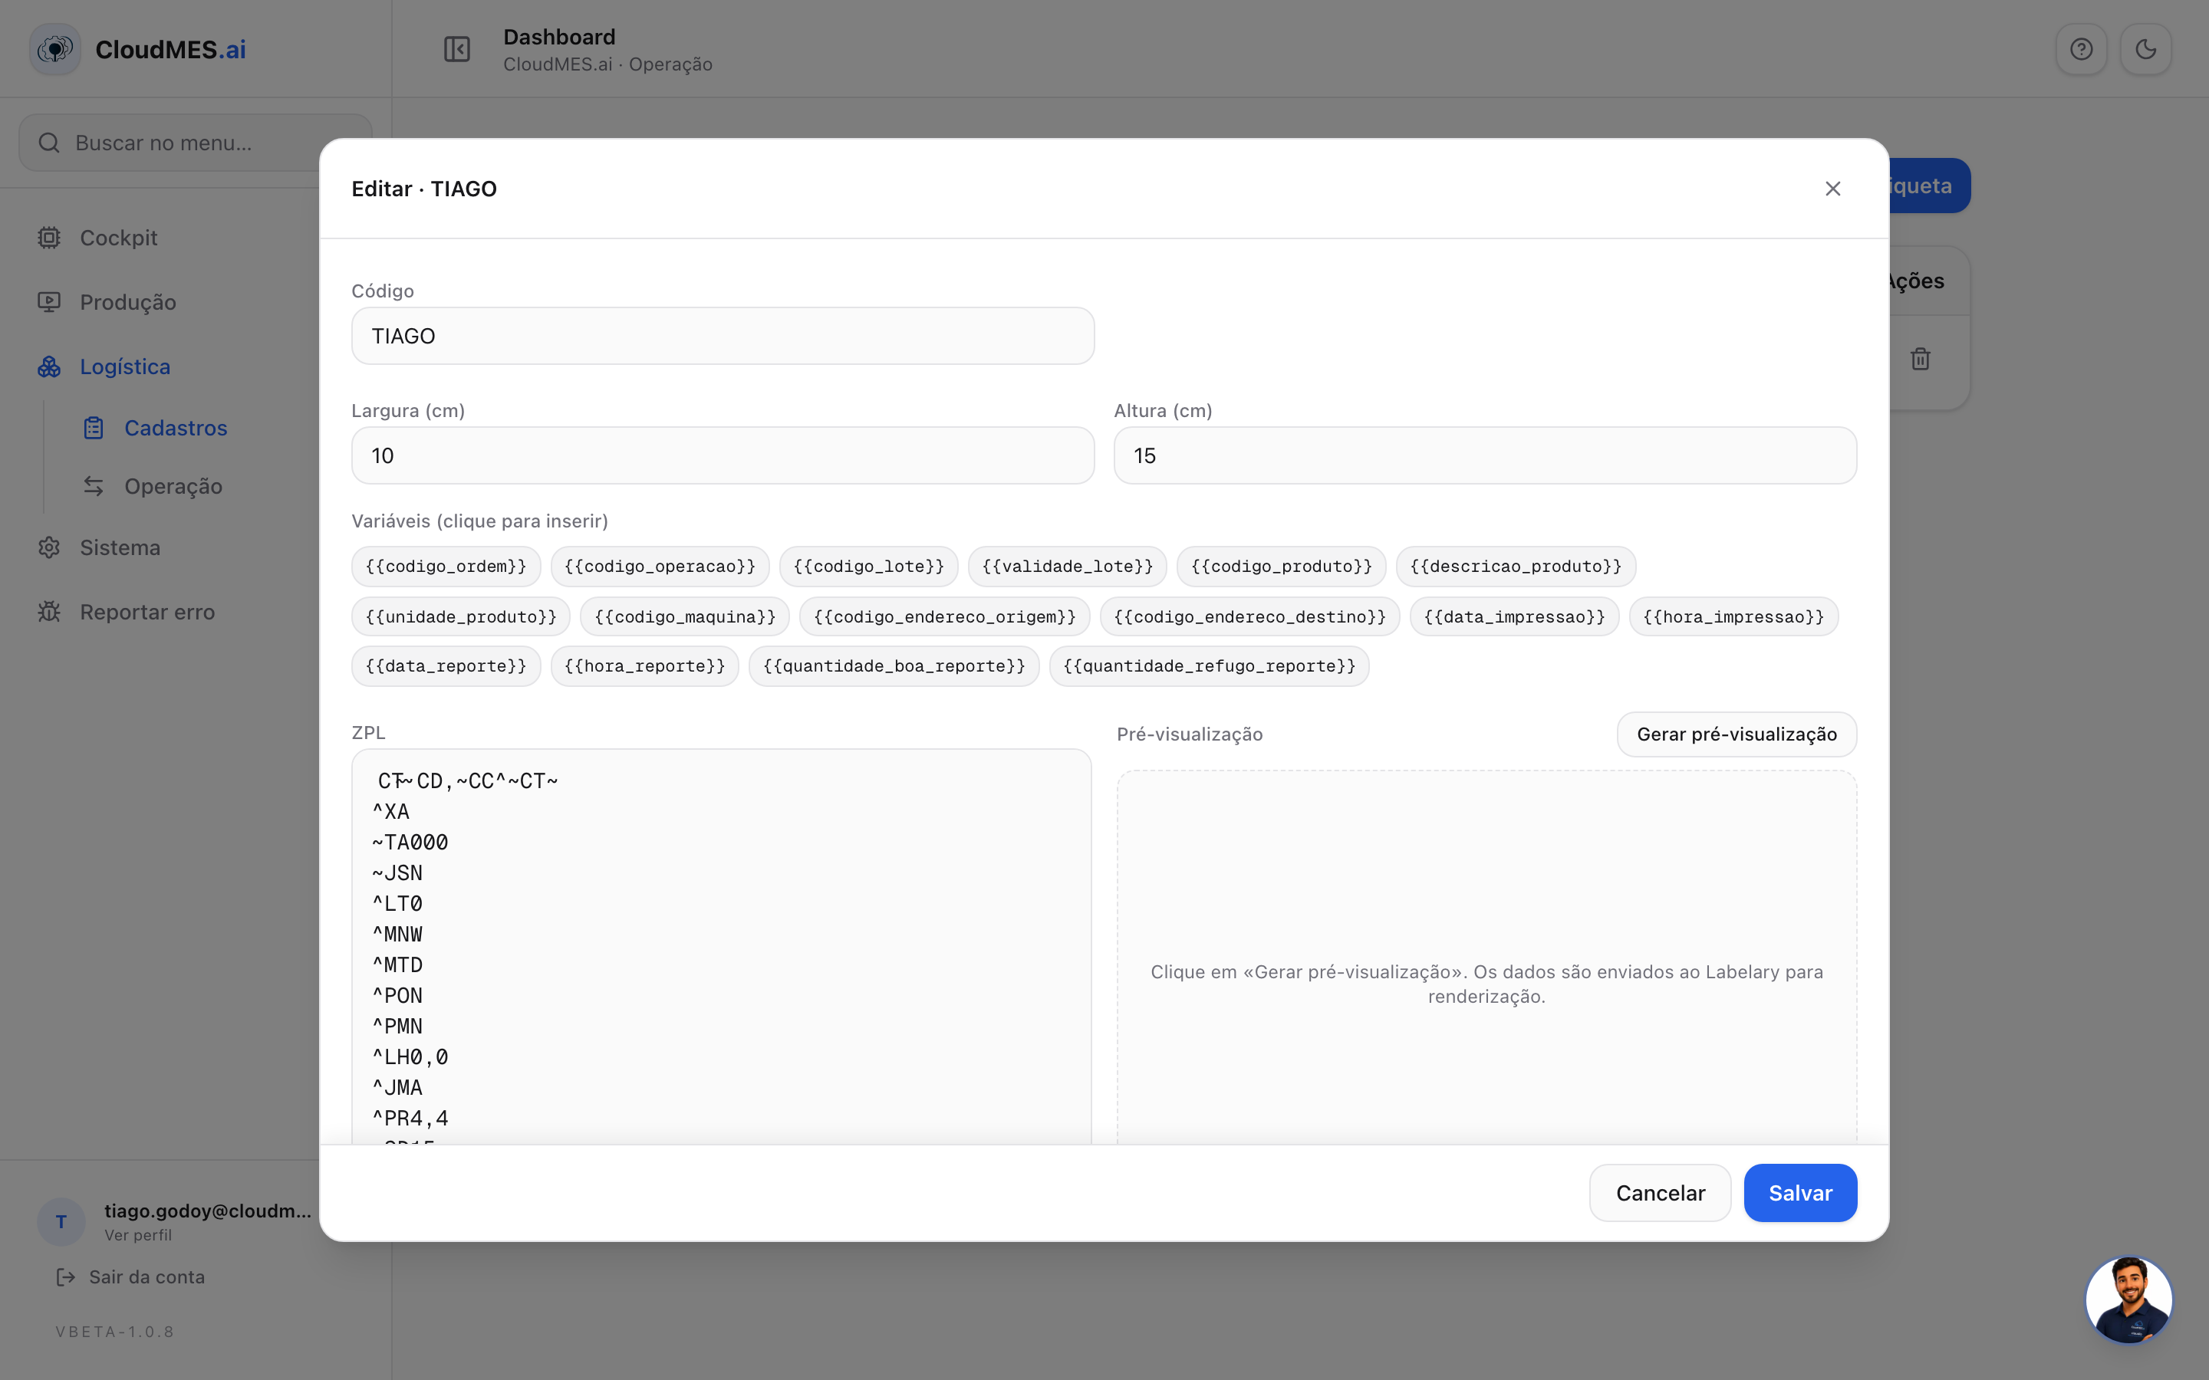Save the label with Salvar
The width and height of the screenshot is (2209, 1380).
pyautogui.click(x=1800, y=1193)
